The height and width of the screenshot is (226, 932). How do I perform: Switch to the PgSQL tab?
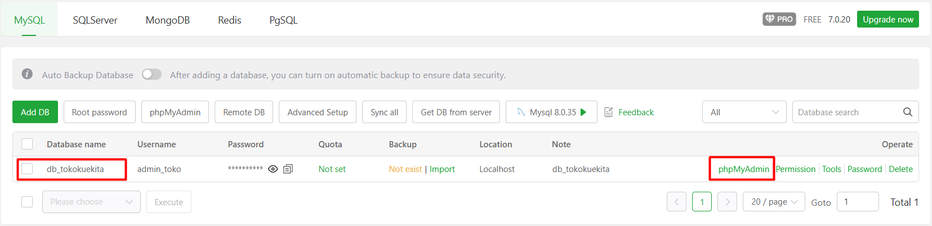(283, 20)
